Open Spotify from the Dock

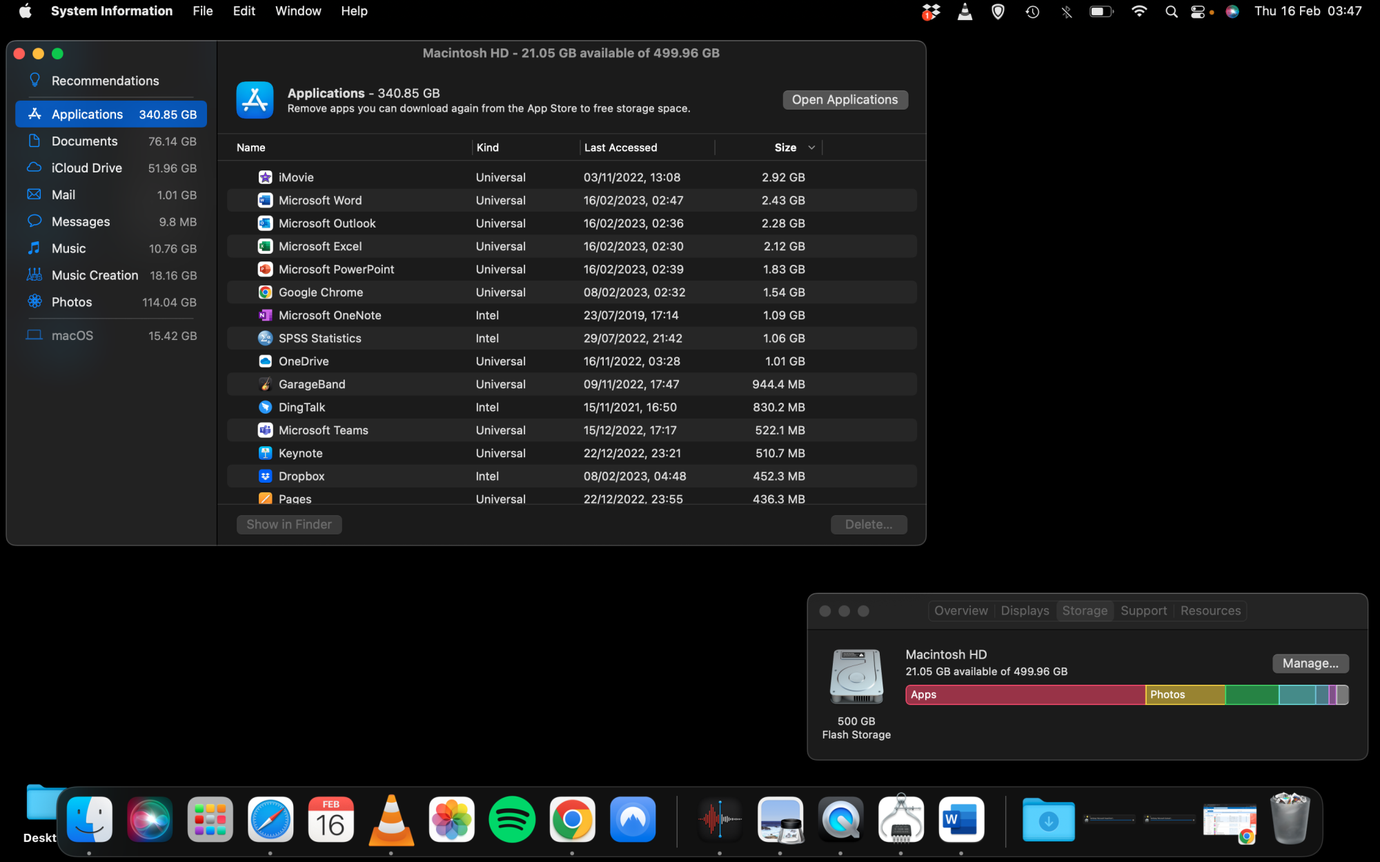point(512,819)
